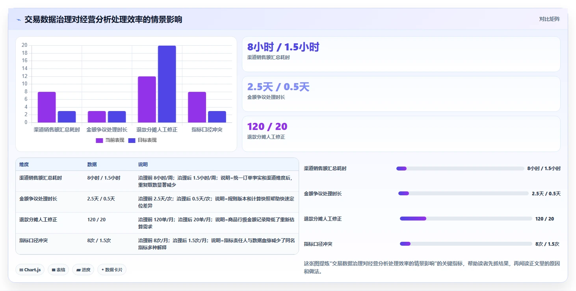Screen dimensions: 576x291
Task: Click the description starting 治理前 2.5天/次
Action: point(216,202)
